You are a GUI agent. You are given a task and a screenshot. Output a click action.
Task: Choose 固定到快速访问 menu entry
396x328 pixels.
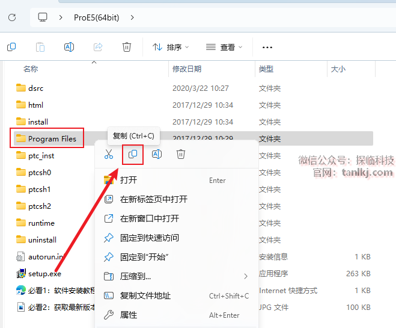[x=177, y=238]
